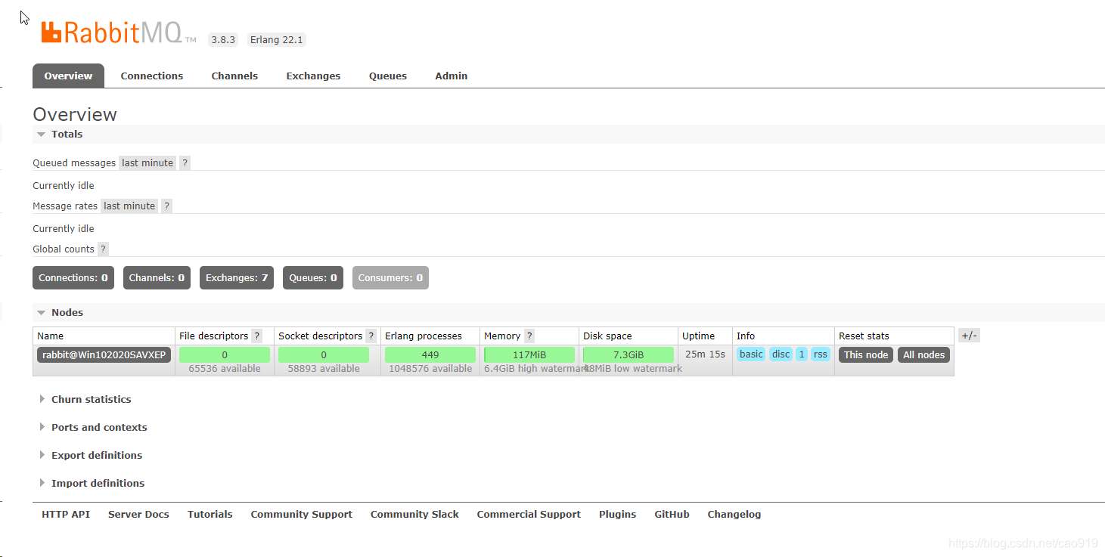Click the 1 info tag

[802, 354]
